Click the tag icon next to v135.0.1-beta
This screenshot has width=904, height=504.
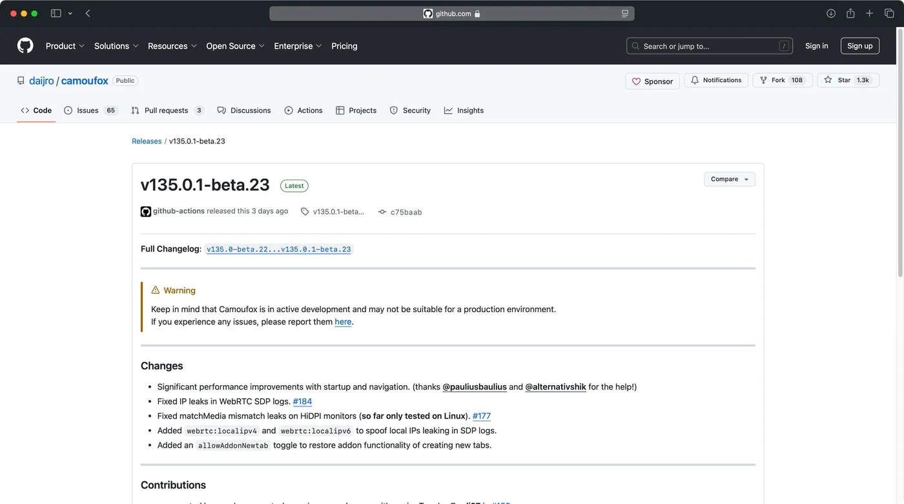coord(305,211)
